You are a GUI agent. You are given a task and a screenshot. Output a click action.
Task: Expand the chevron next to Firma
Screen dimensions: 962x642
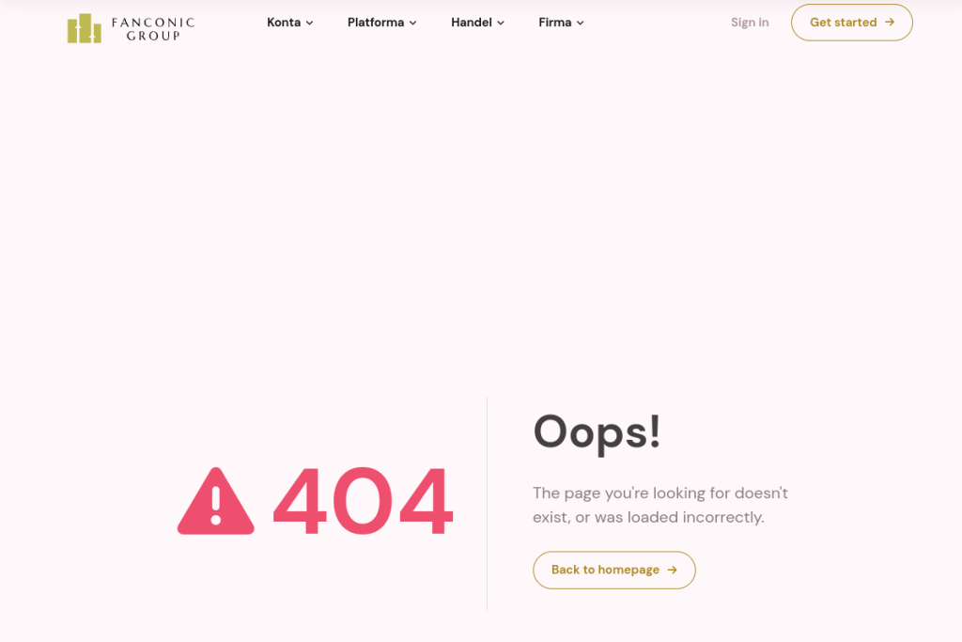[x=581, y=23]
